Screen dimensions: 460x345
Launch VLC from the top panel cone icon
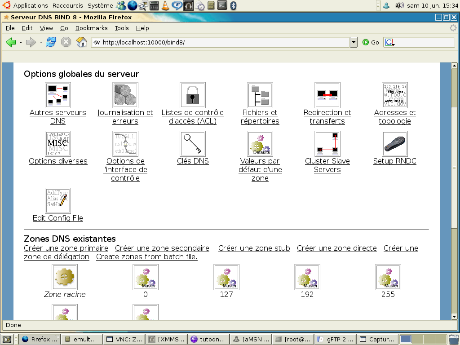(x=165, y=5)
